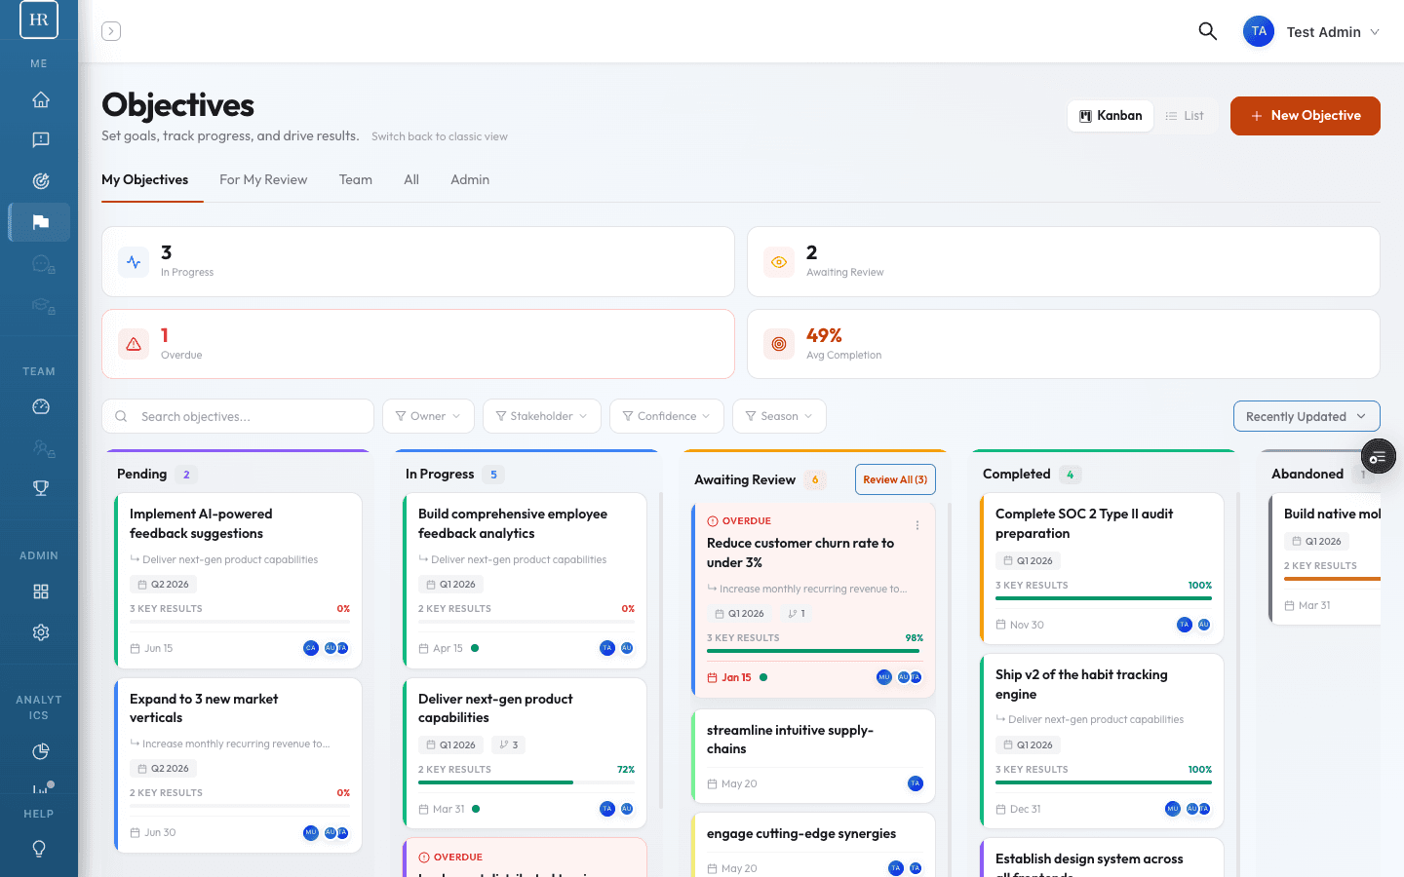Click the lightbulb Help icon
The height and width of the screenshot is (877, 1404).
(x=40, y=848)
